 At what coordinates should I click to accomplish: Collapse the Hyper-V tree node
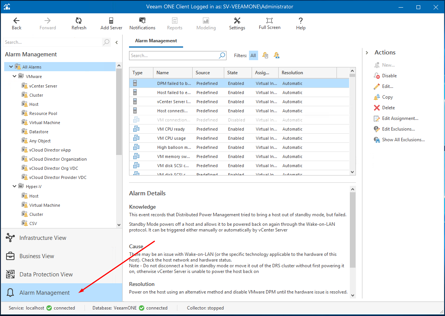point(15,187)
